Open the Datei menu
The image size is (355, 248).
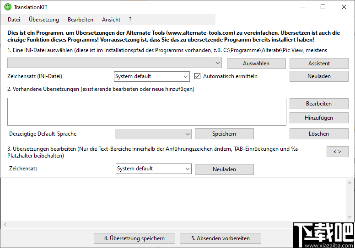pyautogui.click(x=14, y=20)
